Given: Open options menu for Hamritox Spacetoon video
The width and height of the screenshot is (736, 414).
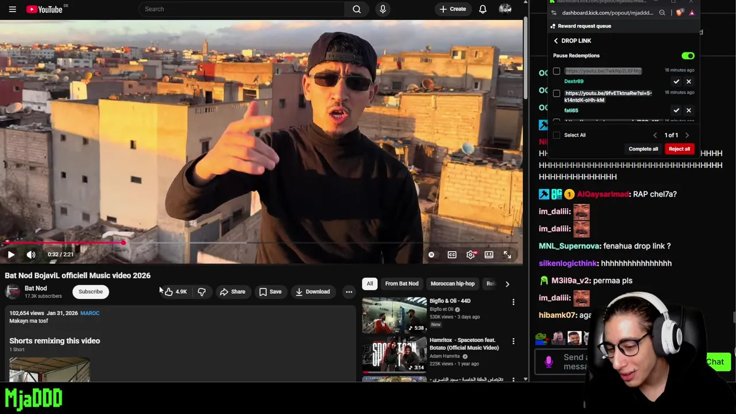Looking at the screenshot, I should click(513, 342).
